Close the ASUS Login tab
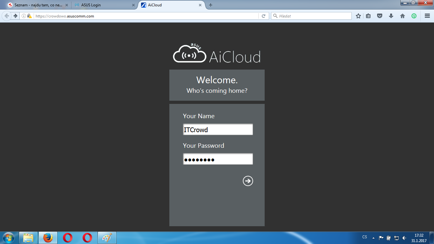Image resolution: width=434 pixels, height=244 pixels. 133,5
